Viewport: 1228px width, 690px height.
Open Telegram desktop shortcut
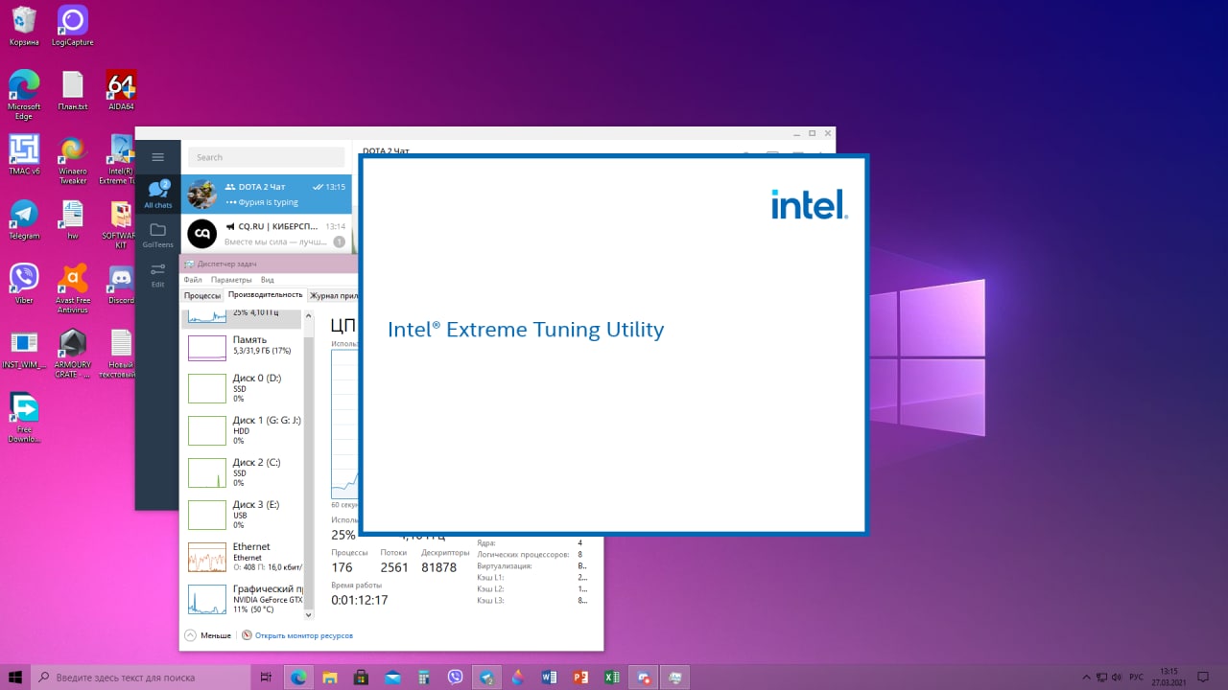24,219
